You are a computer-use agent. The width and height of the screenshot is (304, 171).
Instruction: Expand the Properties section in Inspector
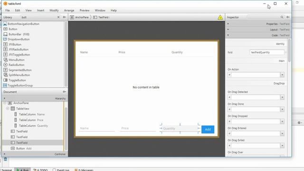pos(258,24)
